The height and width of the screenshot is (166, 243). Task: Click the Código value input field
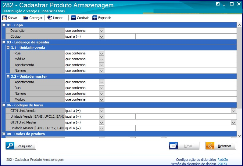(x=120, y=36)
